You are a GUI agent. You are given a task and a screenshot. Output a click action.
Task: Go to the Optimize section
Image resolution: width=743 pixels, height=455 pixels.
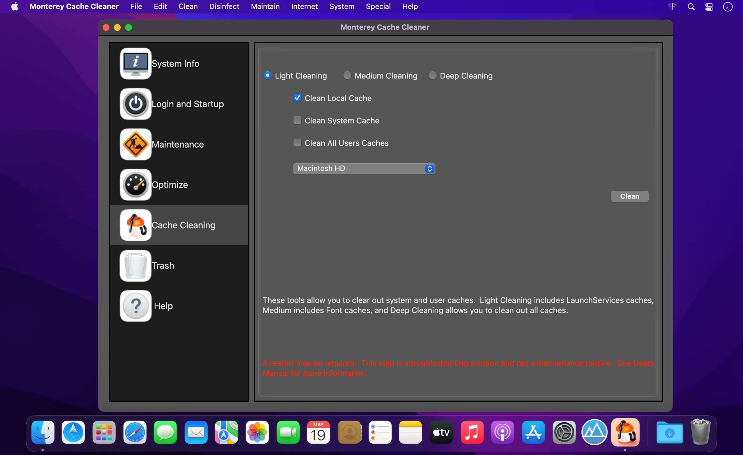tap(179, 185)
